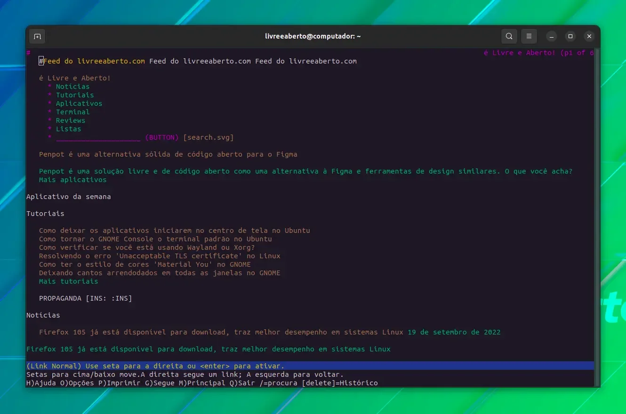626x414 pixels.
Task: Close the terminal window
Action: click(x=589, y=36)
